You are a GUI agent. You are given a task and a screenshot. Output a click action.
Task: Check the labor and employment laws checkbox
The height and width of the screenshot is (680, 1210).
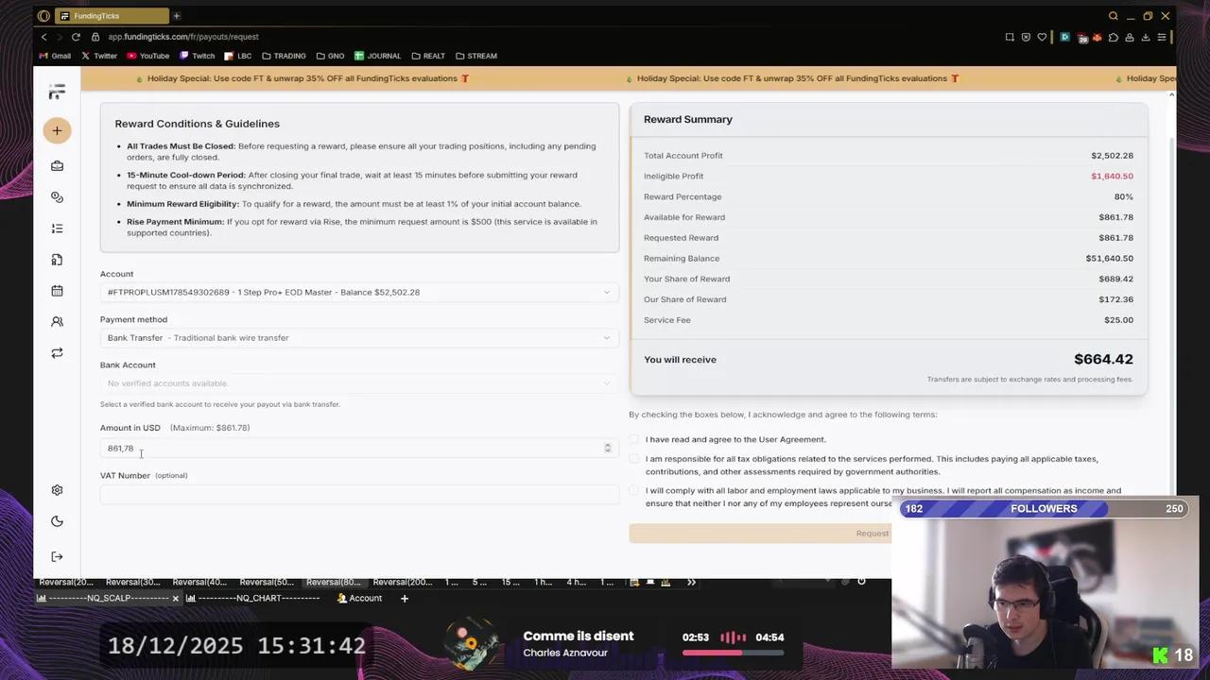pos(634,490)
